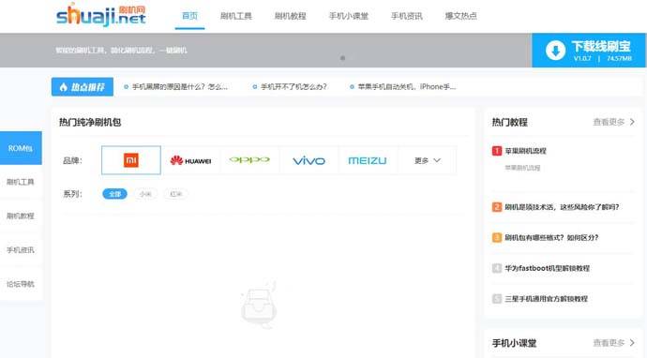Viewport: 647px width, 358px height.
Task: Select 手机资讯 in the side menu
Action: (x=21, y=250)
